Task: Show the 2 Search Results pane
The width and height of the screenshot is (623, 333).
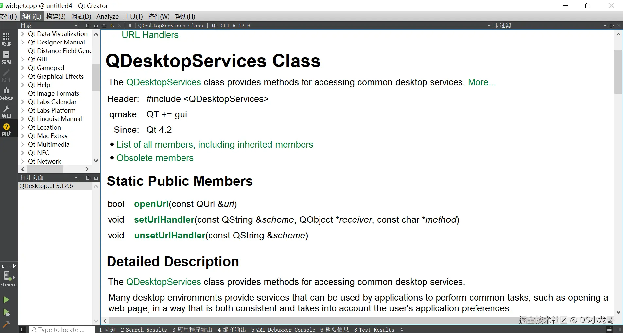Action: point(144,329)
